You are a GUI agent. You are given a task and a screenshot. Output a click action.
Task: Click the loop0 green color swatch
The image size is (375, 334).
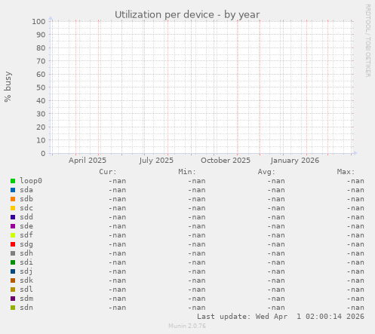[13, 181]
